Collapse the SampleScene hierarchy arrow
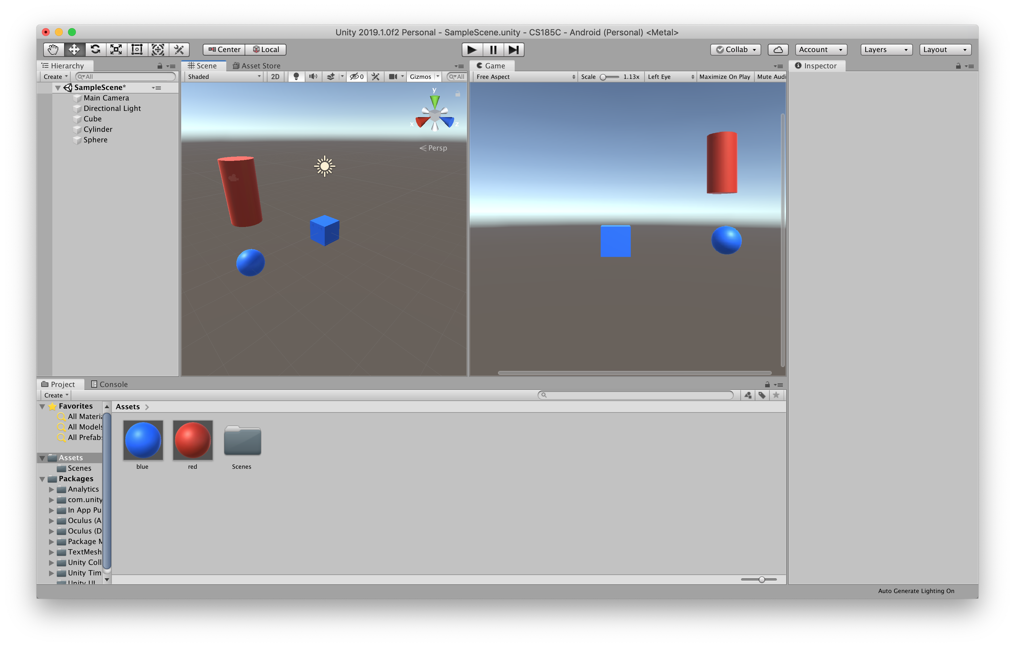 [58, 88]
